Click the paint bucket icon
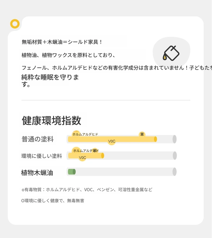The image size is (212, 238). coord(171,53)
